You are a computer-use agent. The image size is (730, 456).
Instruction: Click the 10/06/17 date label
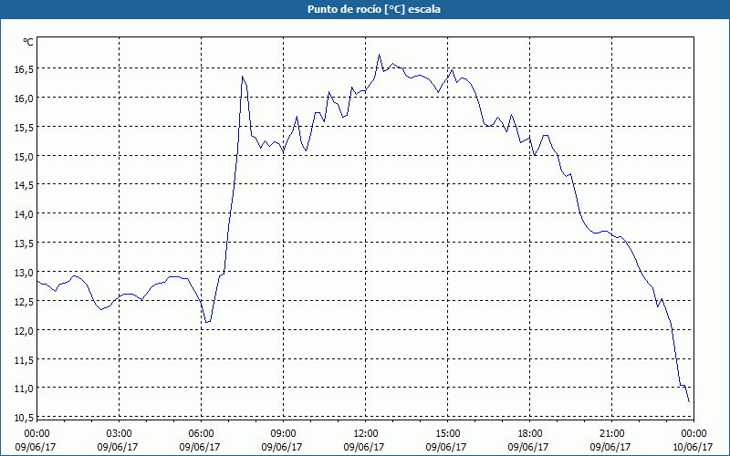coord(693,447)
